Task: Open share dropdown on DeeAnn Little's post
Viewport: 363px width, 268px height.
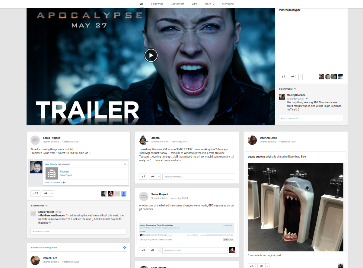Action: tap(268, 266)
